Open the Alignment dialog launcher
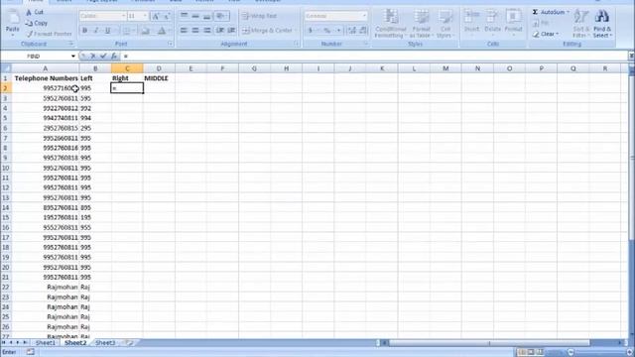This screenshot has height=357, width=635. coord(296,44)
